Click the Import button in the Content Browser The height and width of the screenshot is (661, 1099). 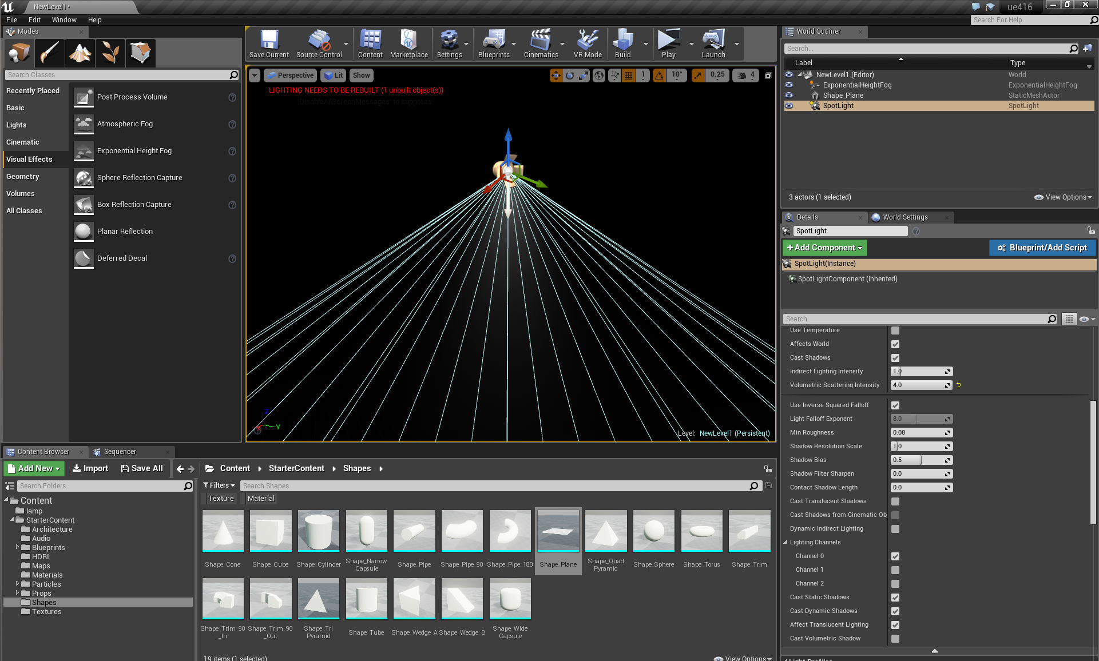click(90, 468)
